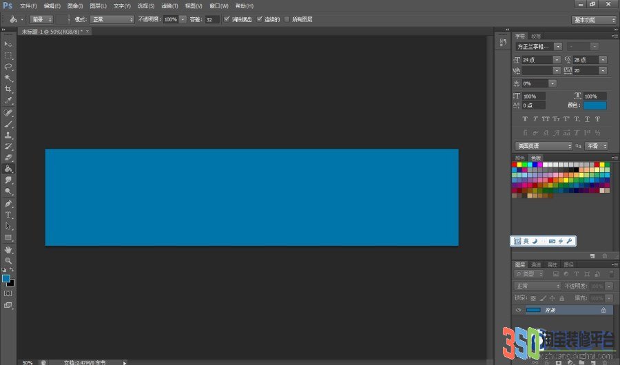Click the tolerance input field showing 32
The image size is (620, 365).
tap(212, 19)
